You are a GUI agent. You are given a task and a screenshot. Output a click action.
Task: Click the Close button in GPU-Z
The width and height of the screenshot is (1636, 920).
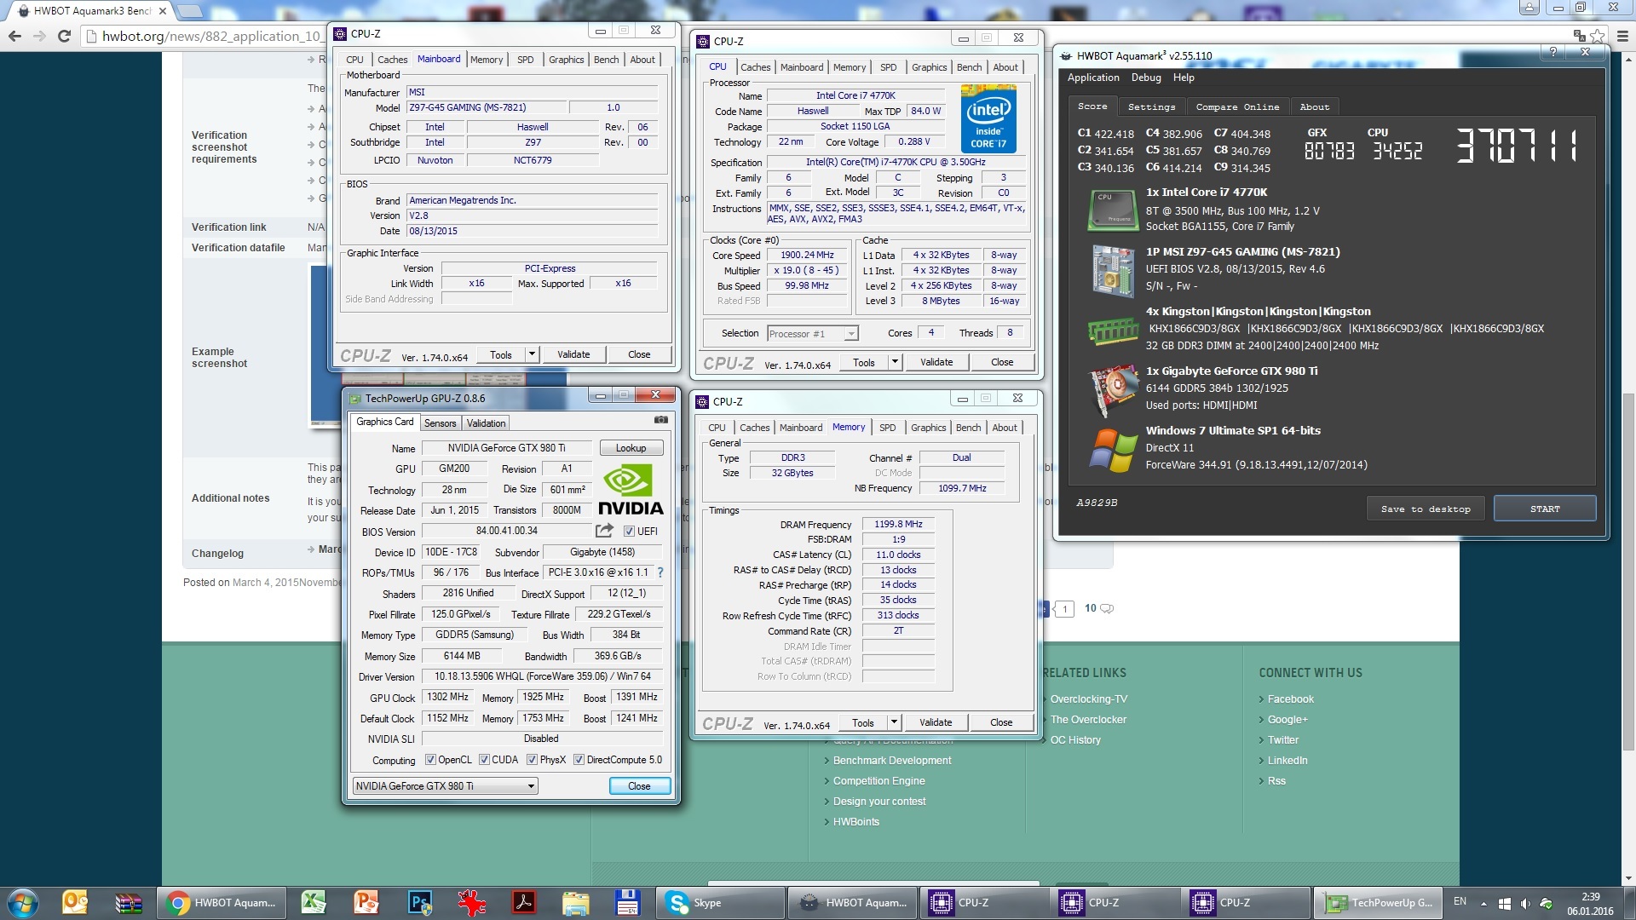coord(639,785)
